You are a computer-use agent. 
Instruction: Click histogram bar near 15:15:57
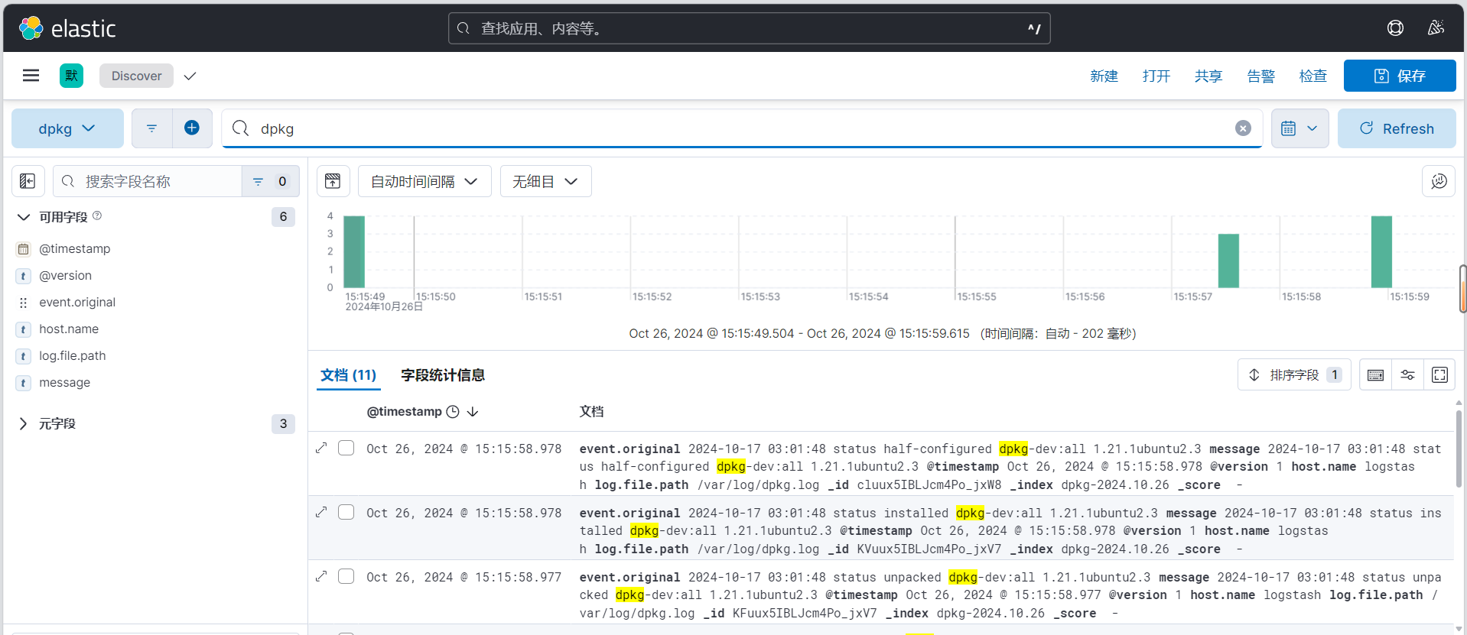coord(1228,261)
